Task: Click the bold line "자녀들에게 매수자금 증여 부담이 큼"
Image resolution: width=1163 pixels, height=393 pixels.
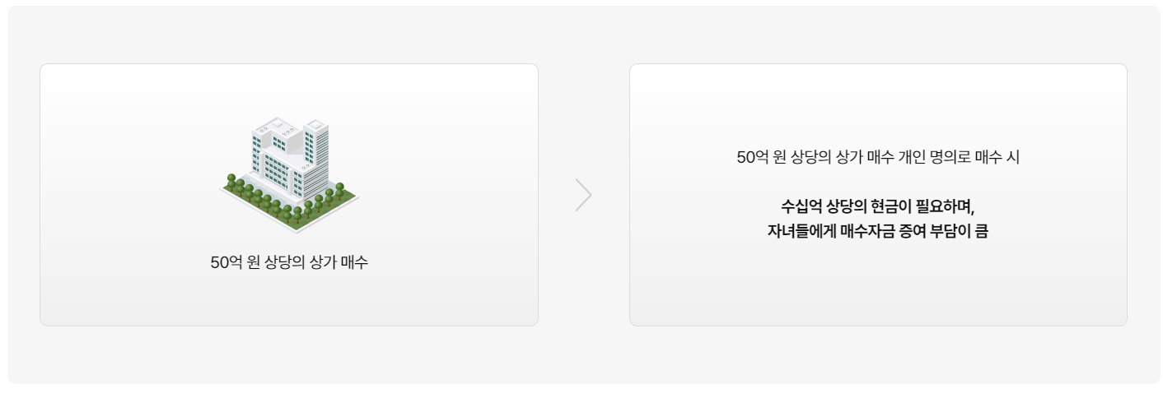Action: click(x=878, y=231)
